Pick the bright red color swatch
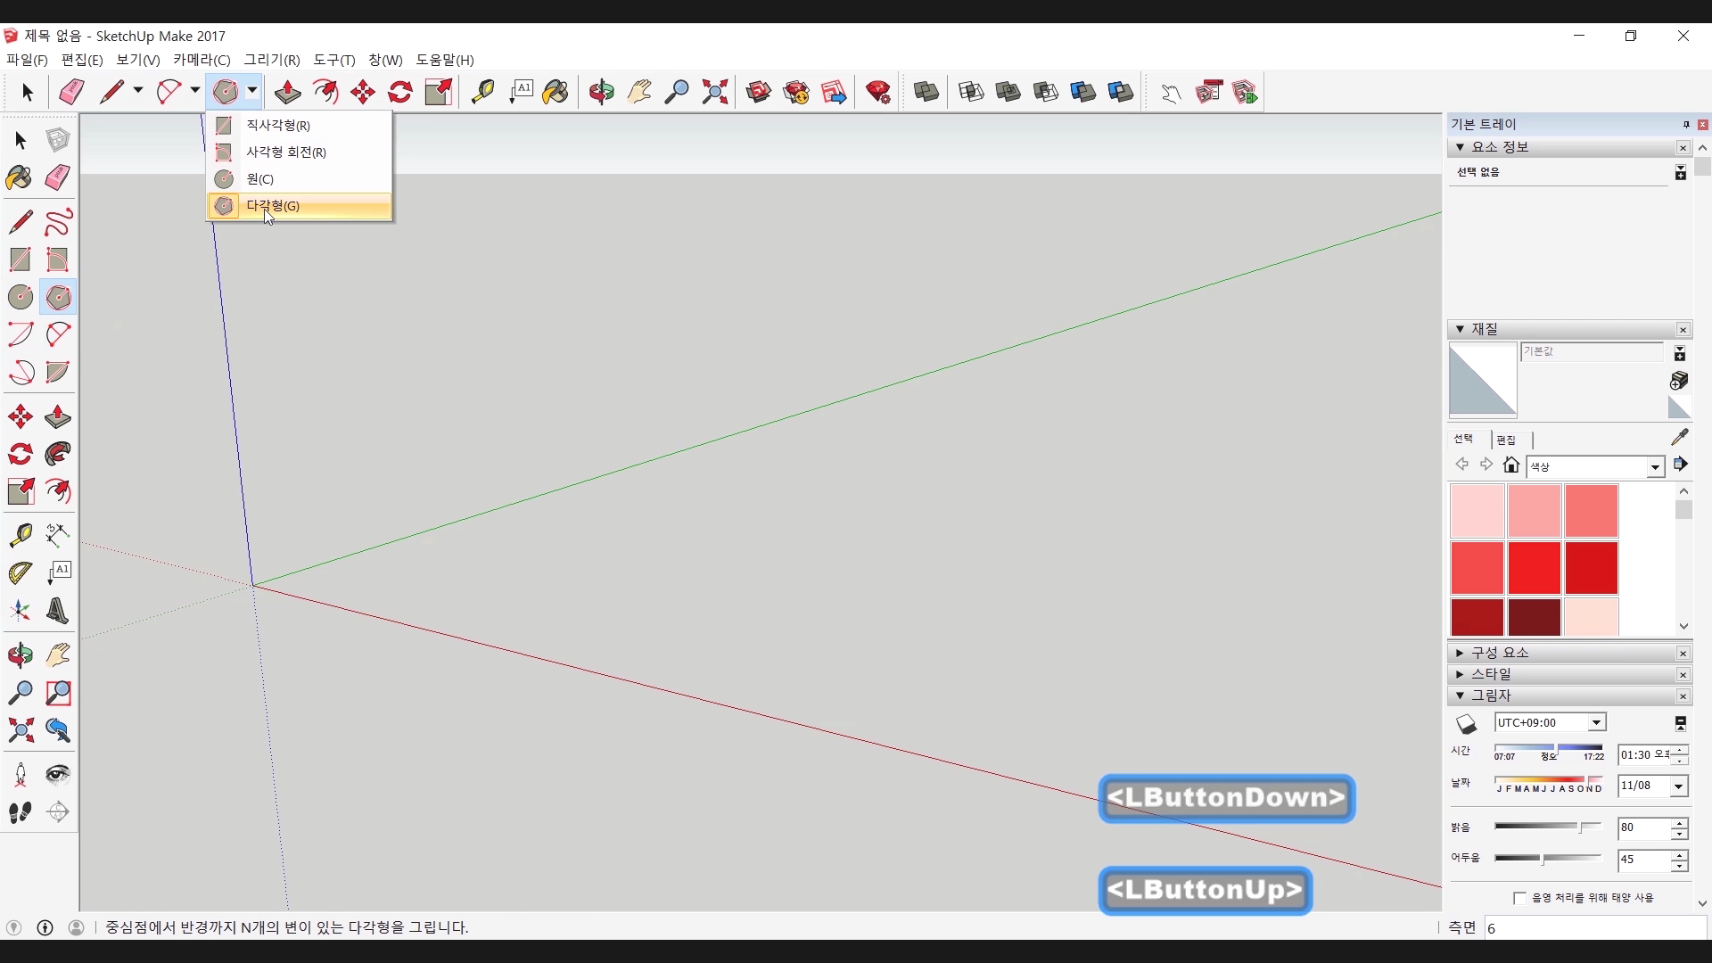This screenshot has width=1712, height=963. point(1535,567)
